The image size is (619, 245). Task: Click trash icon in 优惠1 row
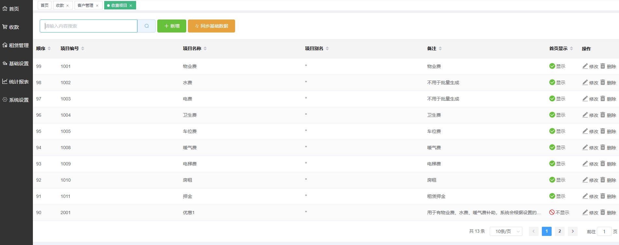click(603, 213)
